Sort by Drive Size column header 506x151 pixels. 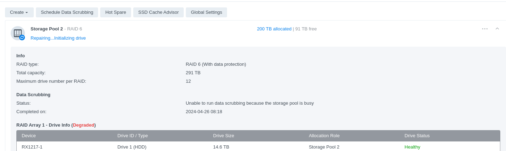(224, 136)
